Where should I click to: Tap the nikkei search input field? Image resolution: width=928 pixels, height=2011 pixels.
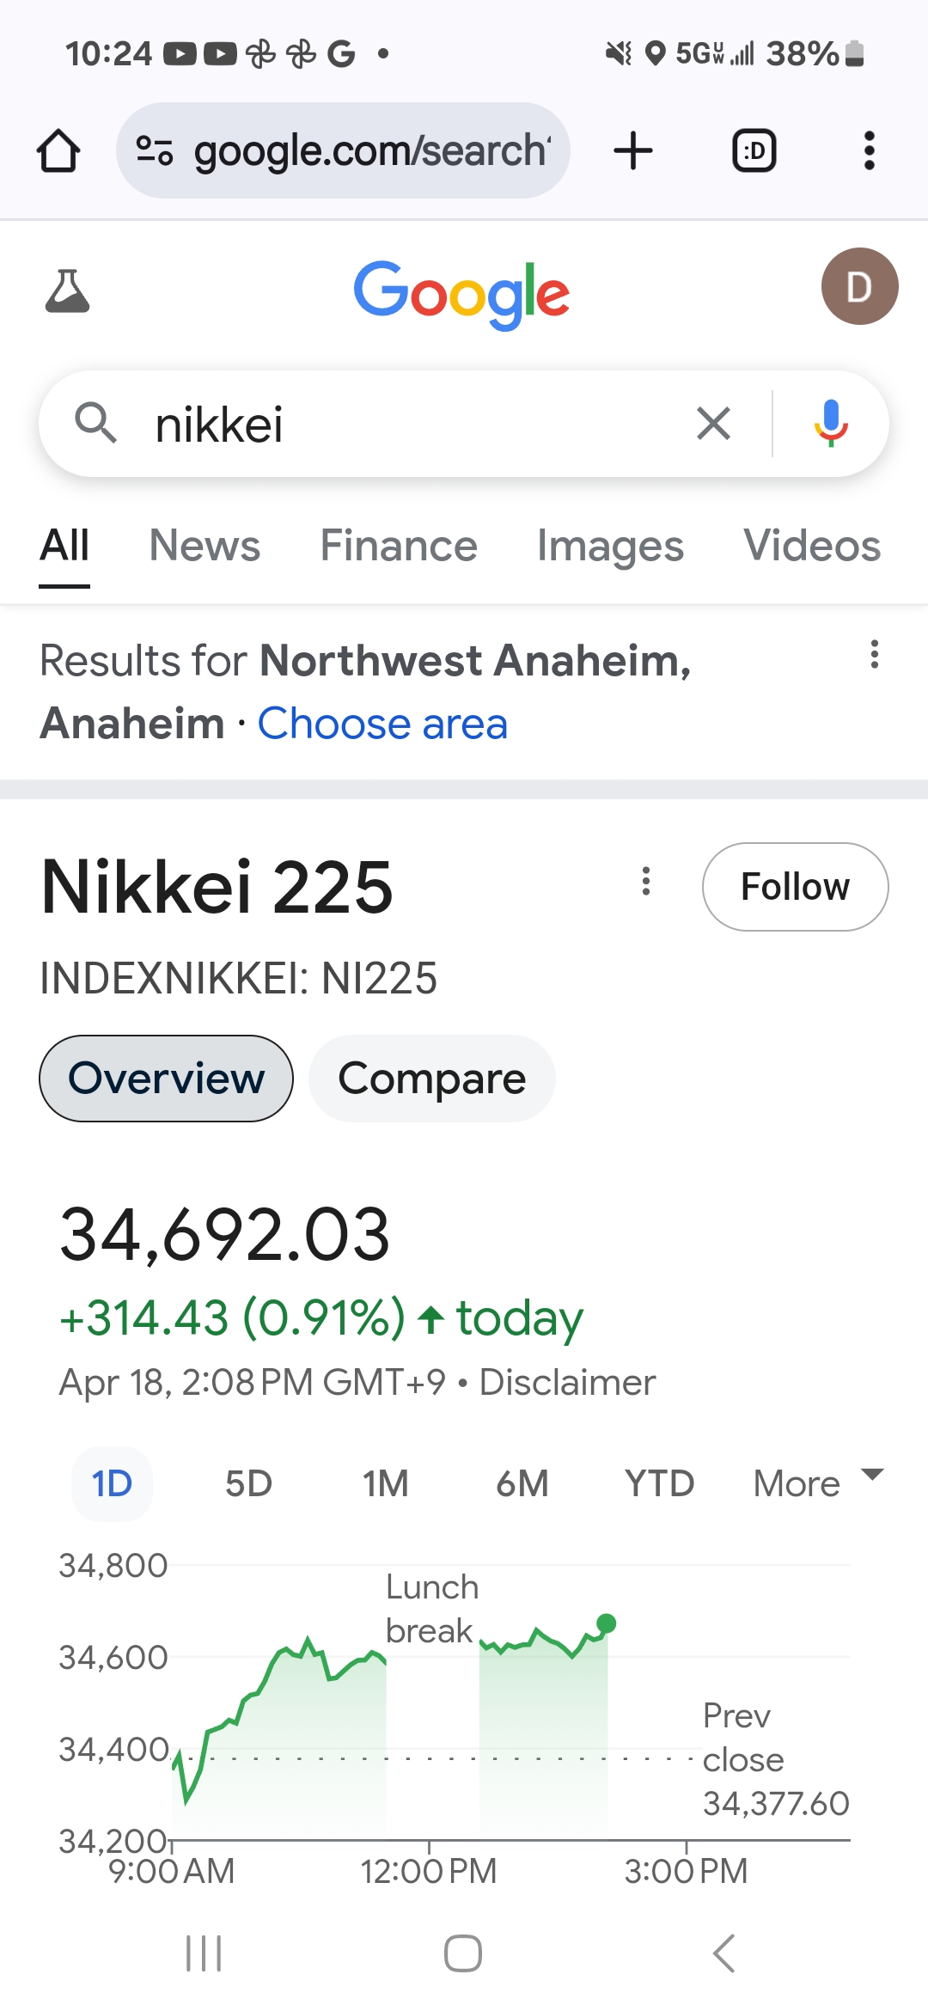412,424
